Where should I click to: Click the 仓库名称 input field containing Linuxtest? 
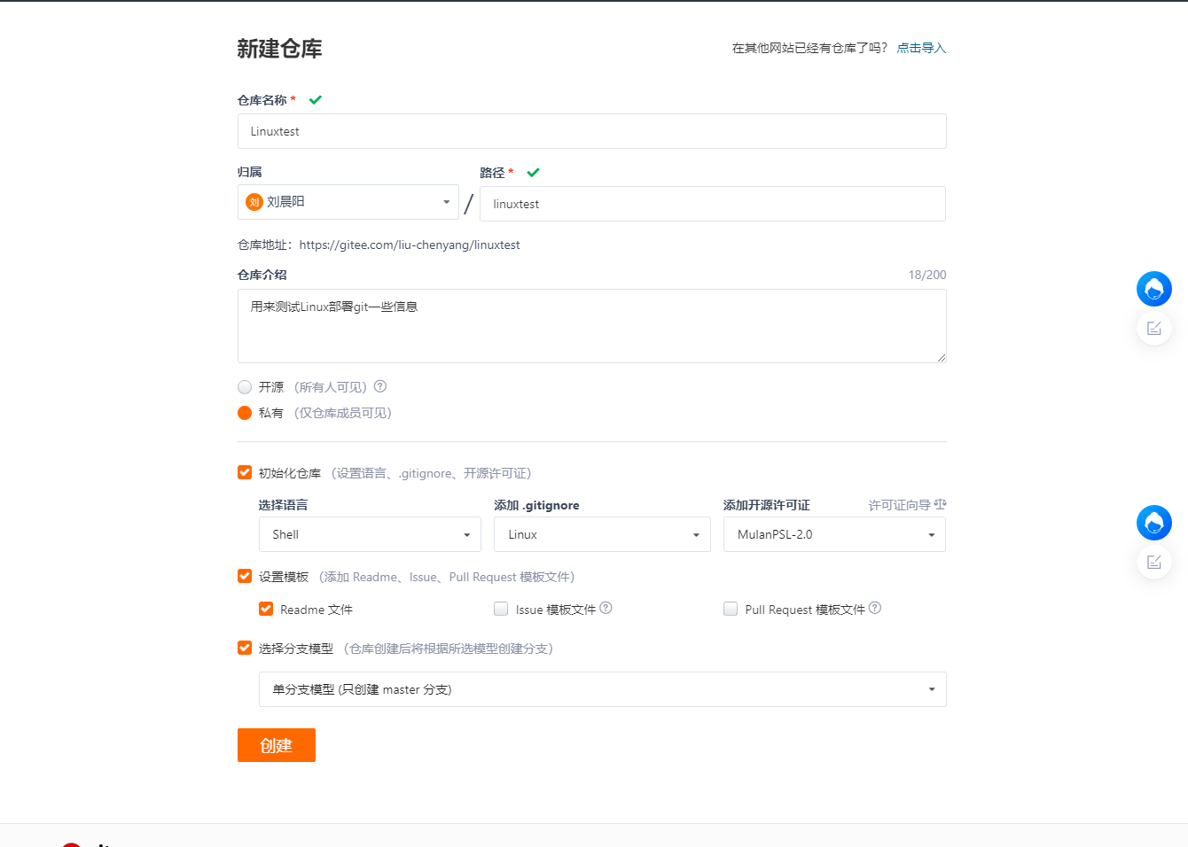(x=592, y=131)
